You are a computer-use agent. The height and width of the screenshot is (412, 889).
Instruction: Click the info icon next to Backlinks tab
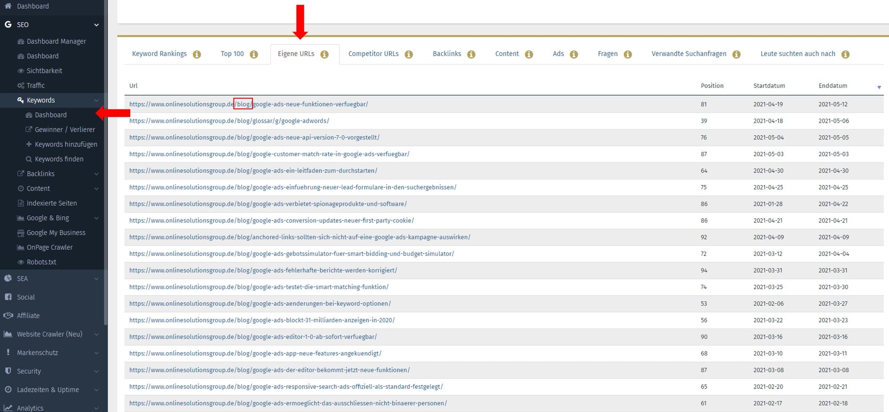(471, 54)
